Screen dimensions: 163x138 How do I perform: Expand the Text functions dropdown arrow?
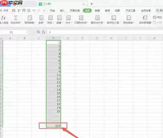point(71,23)
